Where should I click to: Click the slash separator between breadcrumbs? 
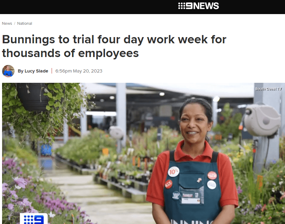click(14, 23)
